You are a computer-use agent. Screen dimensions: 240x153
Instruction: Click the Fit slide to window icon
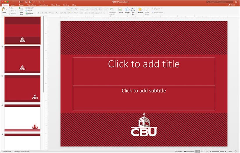236,151
